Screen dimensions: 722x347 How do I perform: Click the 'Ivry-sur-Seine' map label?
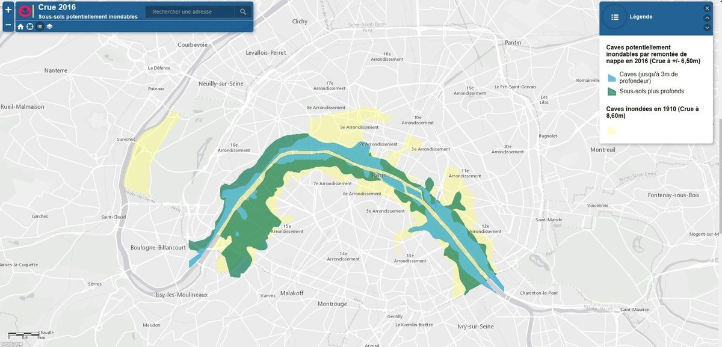pos(475,326)
